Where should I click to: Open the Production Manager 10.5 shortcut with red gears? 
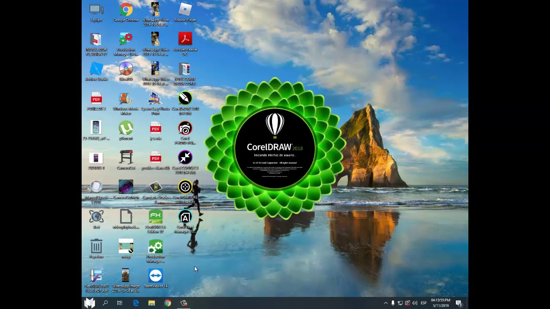click(126, 44)
